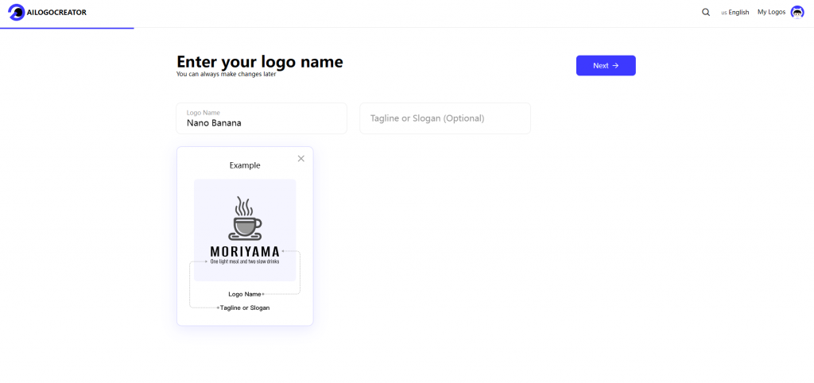Click the 'us' country code label

point(724,13)
